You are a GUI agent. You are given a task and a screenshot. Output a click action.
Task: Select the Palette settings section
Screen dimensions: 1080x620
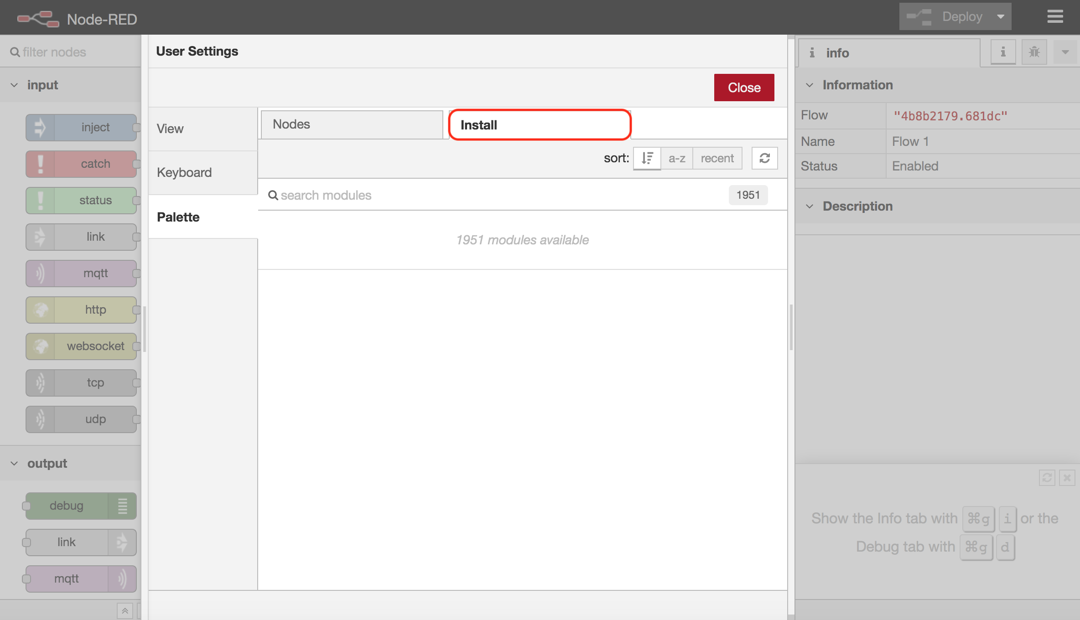tap(203, 217)
